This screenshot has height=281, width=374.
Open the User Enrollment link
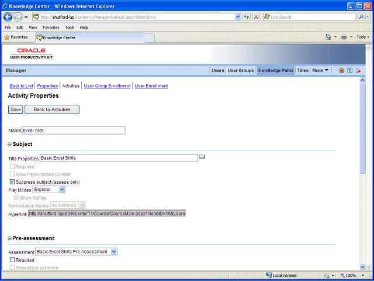[x=151, y=86]
